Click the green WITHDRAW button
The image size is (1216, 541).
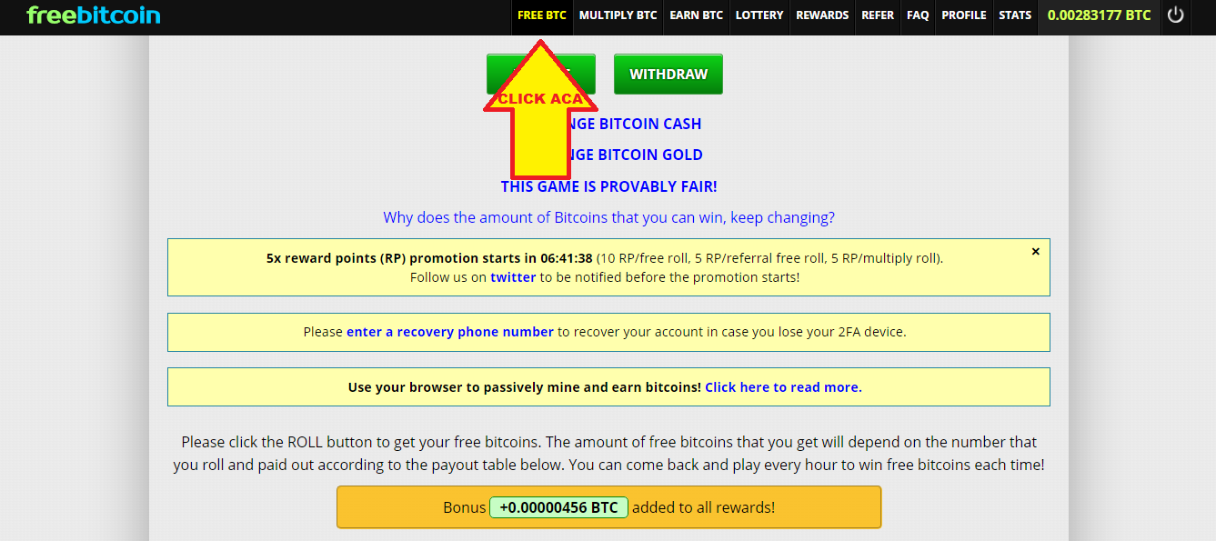click(x=668, y=75)
